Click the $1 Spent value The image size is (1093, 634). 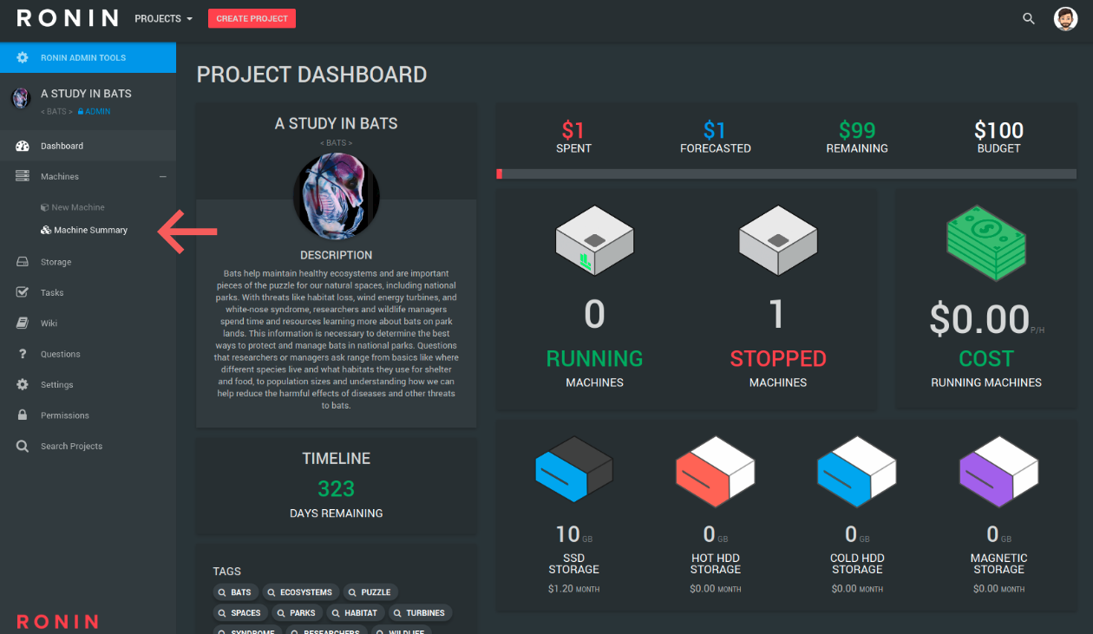pyautogui.click(x=573, y=130)
